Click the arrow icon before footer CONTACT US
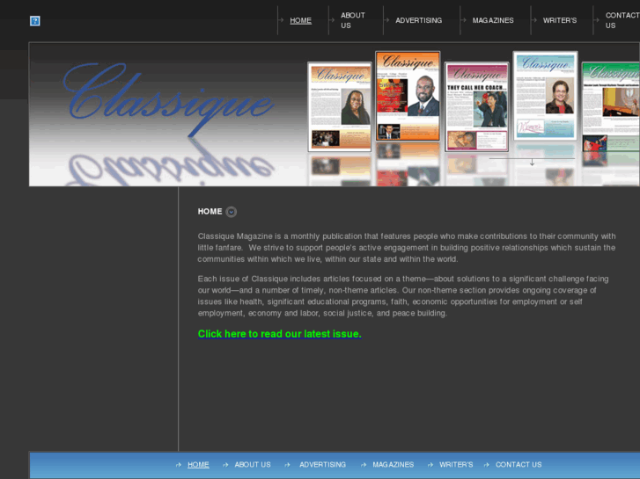The width and height of the screenshot is (640, 479). [486, 465]
